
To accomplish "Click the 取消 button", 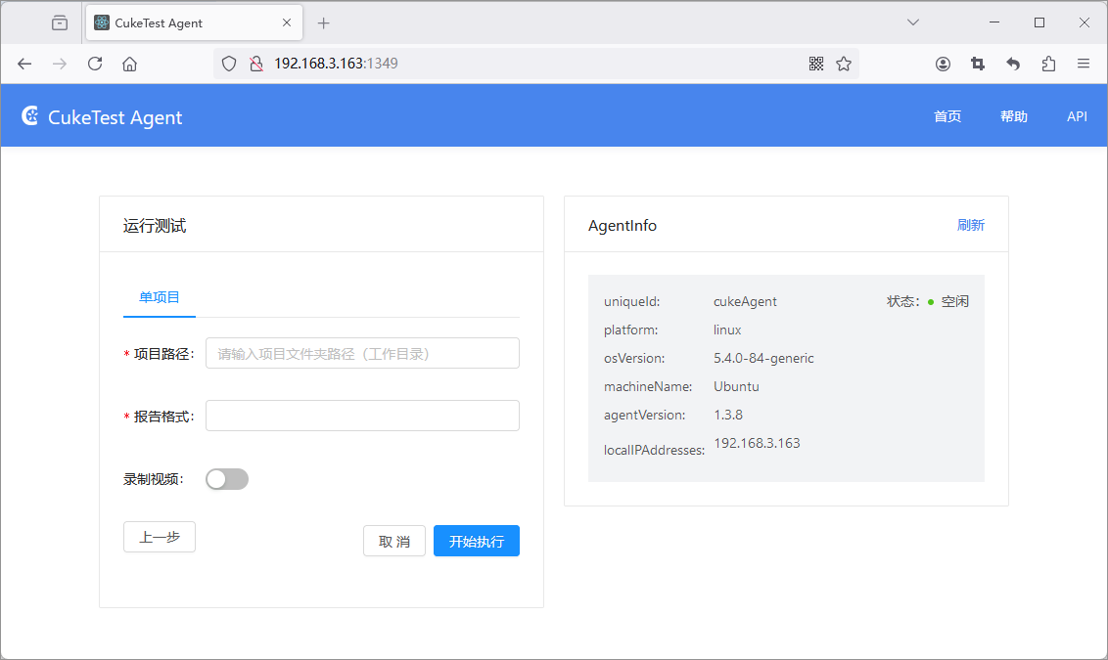I will pyautogui.click(x=394, y=542).
